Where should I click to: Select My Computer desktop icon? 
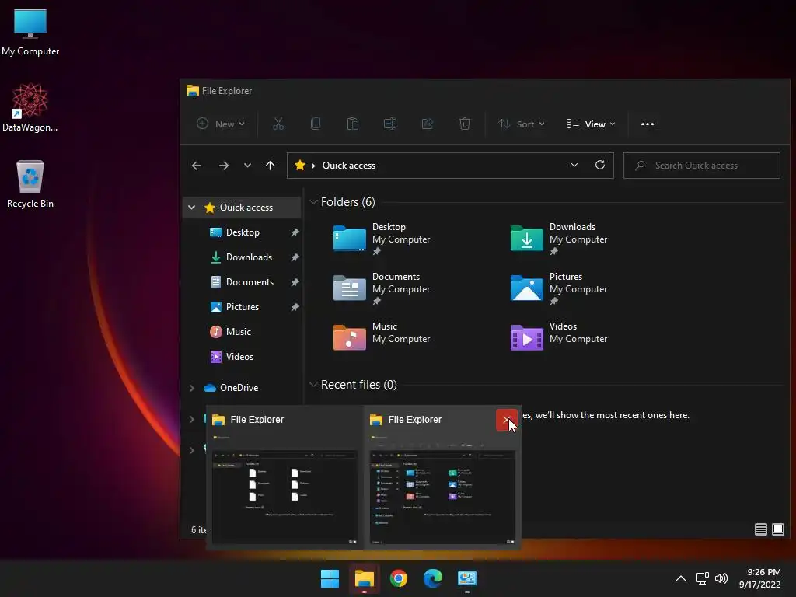coord(30,33)
